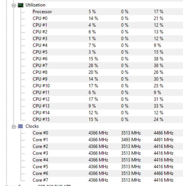
Task: Click Core #1 max value 4491 MHz
Action: pos(163,140)
